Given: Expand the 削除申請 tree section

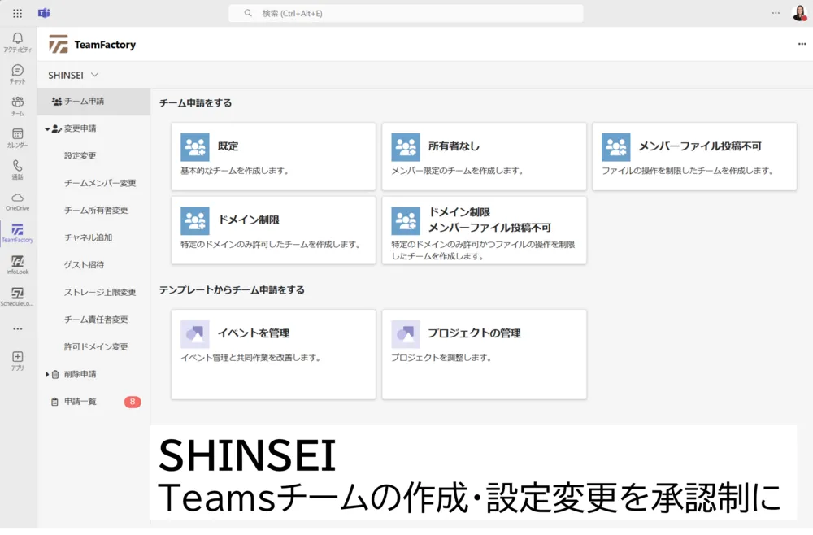Looking at the screenshot, I should tap(47, 374).
